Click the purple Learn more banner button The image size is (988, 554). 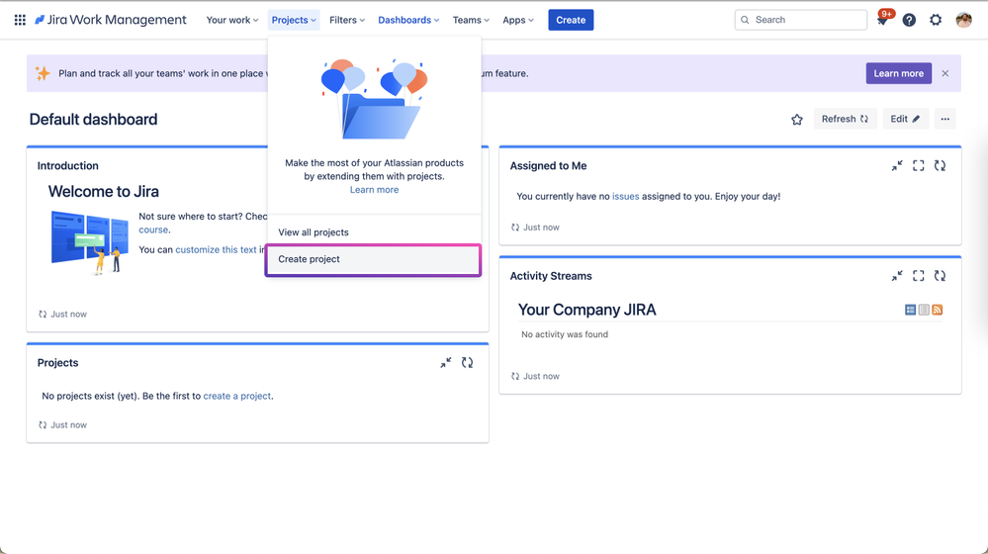click(x=899, y=74)
